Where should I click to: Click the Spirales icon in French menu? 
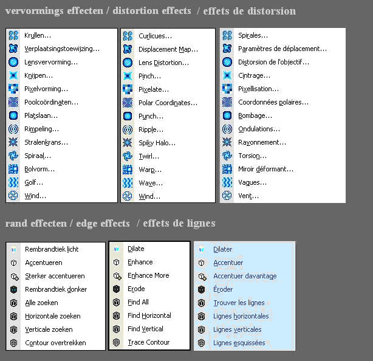point(227,35)
